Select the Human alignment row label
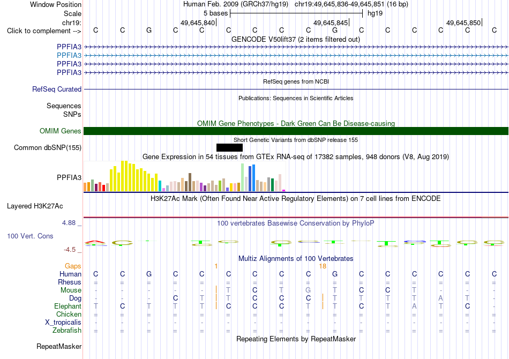The width and height of the screenshot is (509, 359). point(70,274)
